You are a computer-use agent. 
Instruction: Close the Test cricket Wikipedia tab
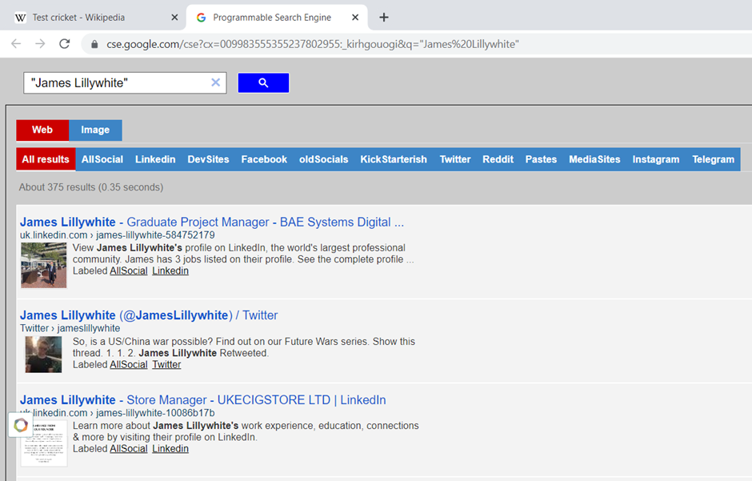click(174, 18)
